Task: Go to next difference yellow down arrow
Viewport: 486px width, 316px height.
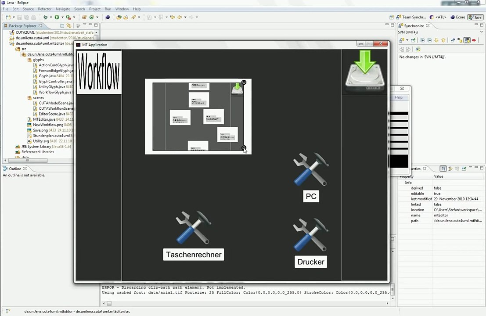Action: pyautogui.click(x=436, y=40)
